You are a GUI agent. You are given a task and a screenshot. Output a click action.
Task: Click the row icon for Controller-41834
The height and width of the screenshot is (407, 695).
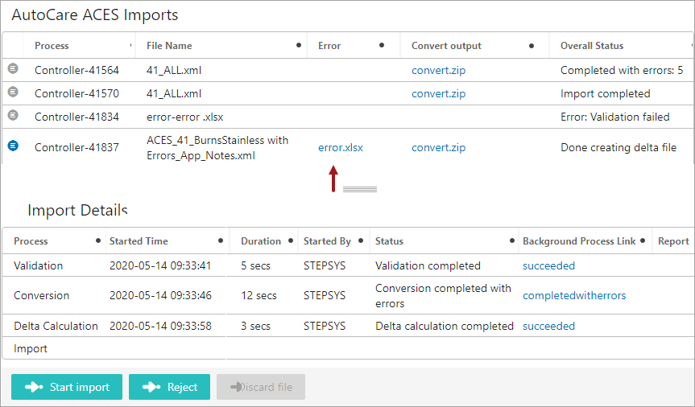point(14,115)
